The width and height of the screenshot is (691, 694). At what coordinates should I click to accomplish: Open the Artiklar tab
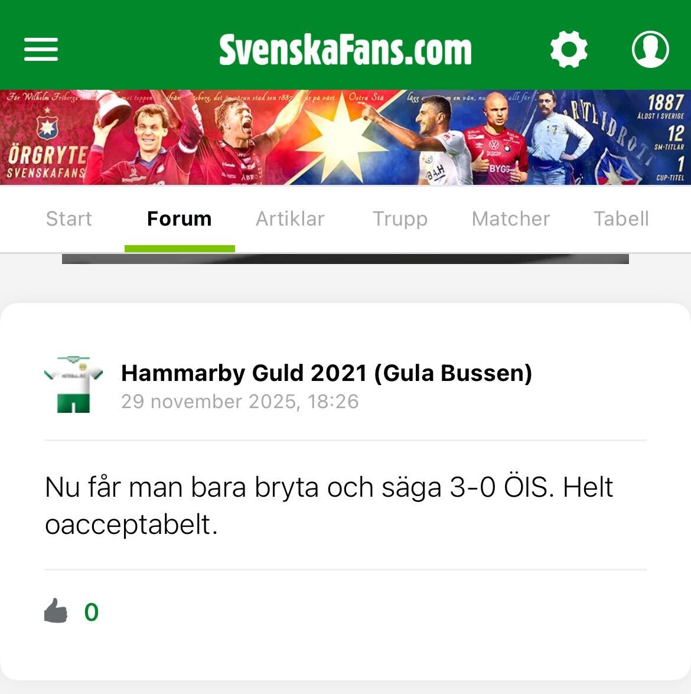(290, 219)
